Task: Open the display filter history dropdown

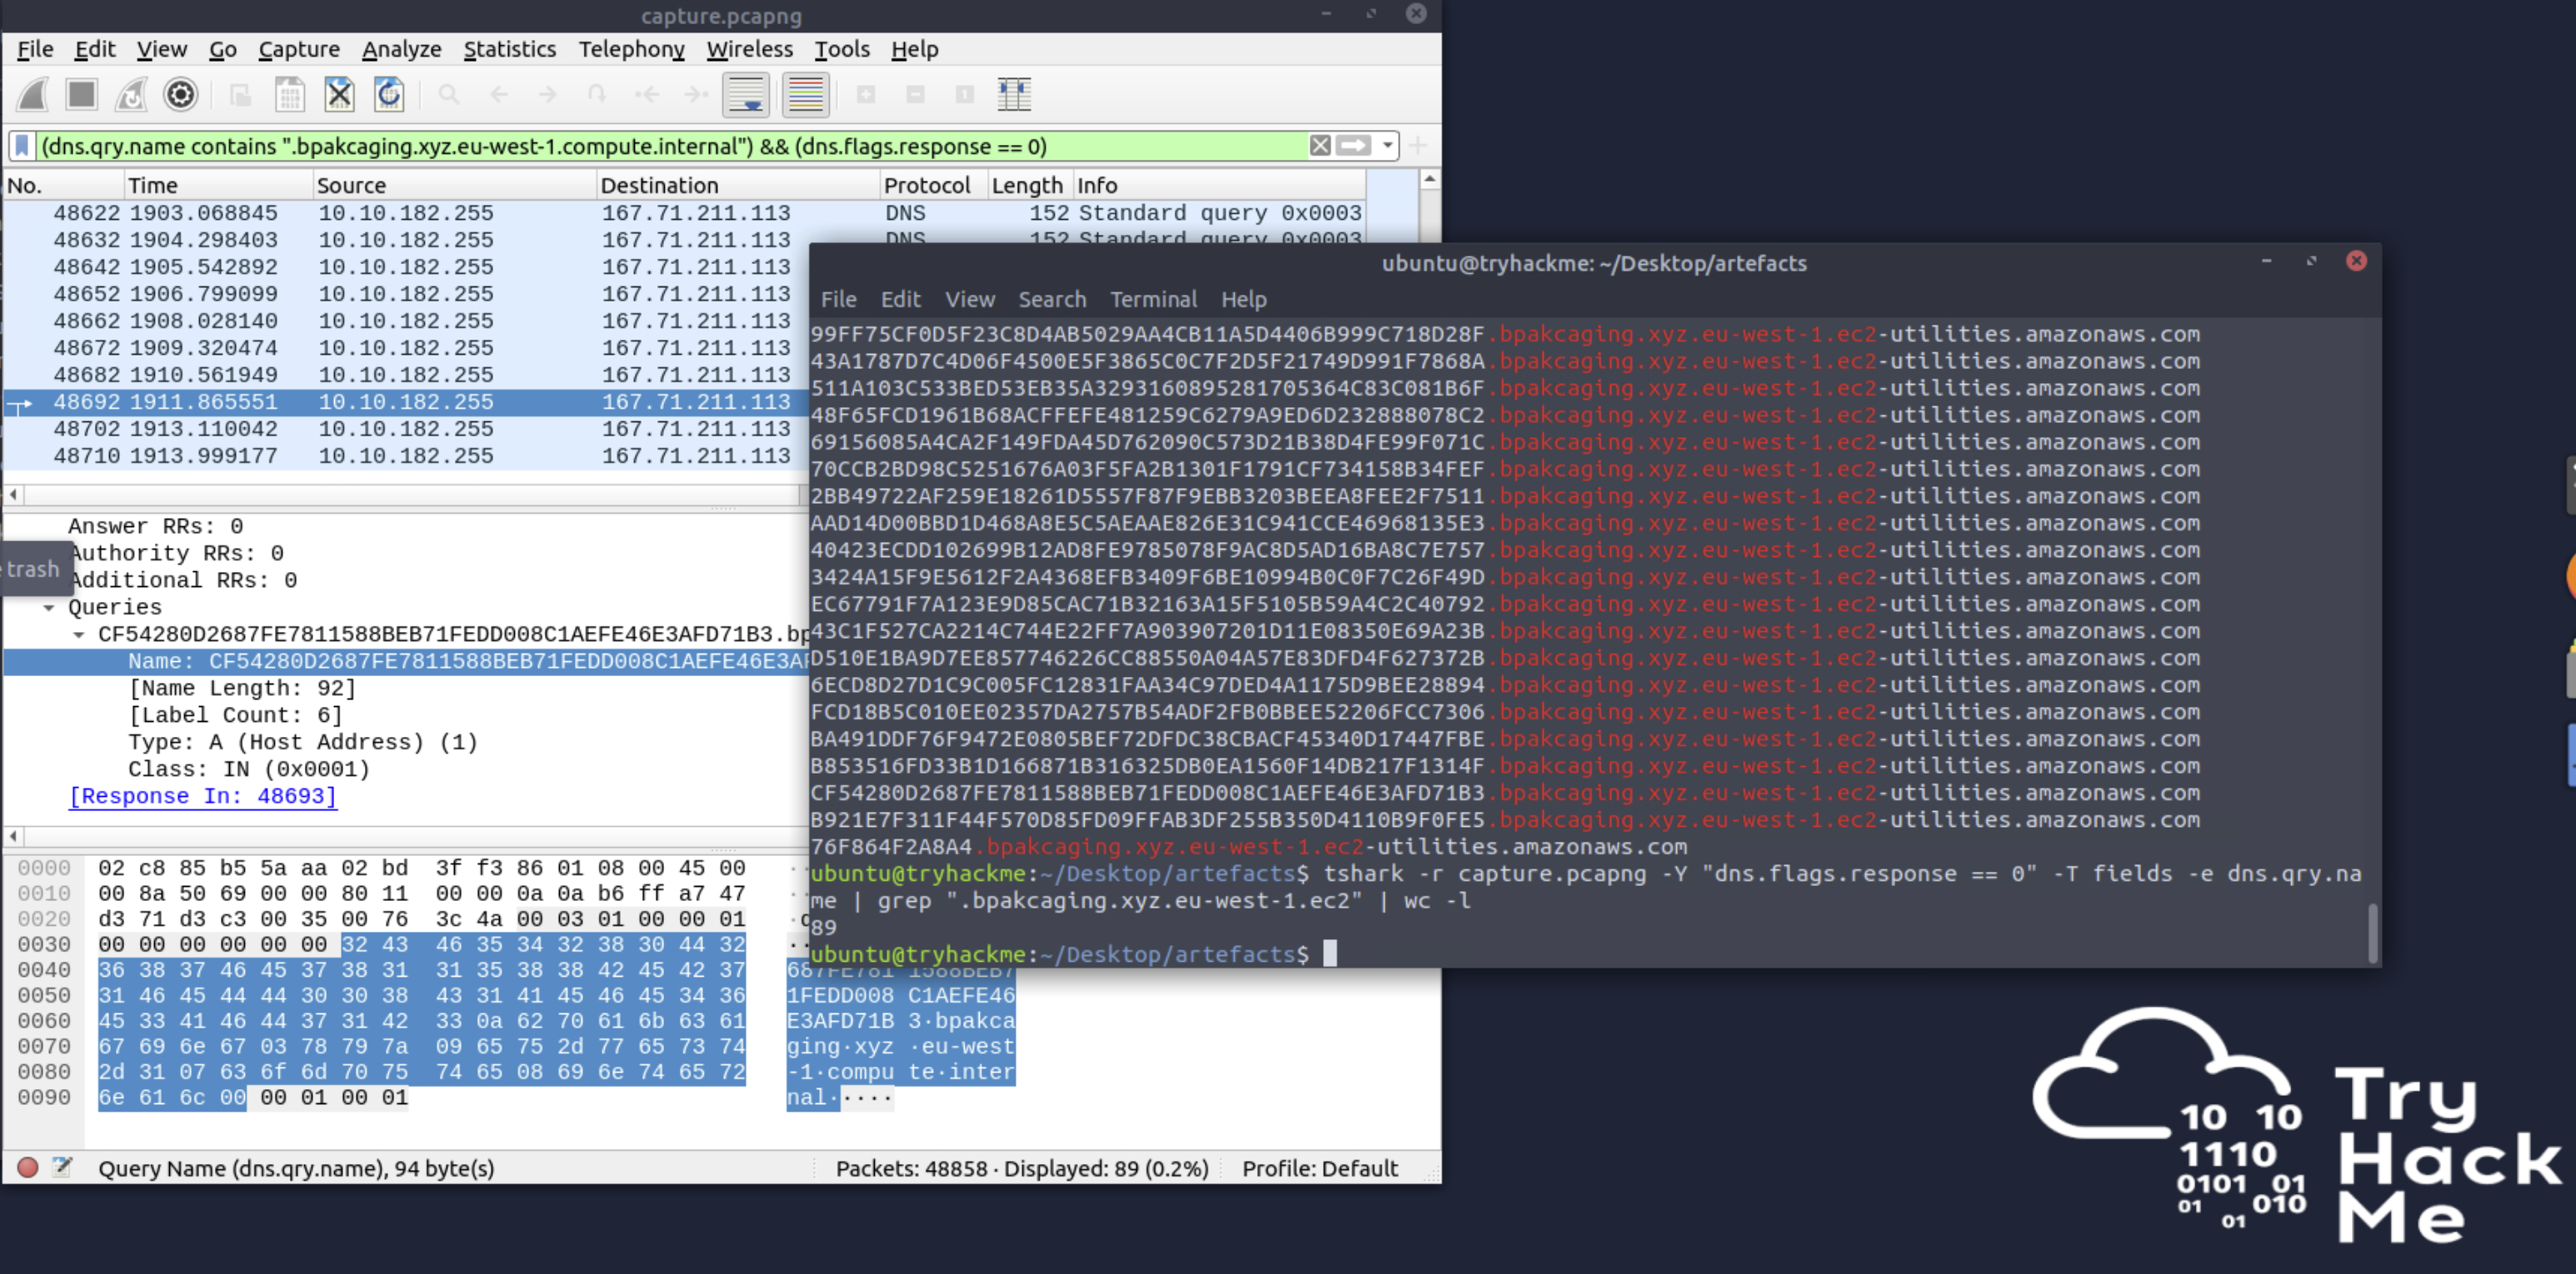Action: 1388,146
